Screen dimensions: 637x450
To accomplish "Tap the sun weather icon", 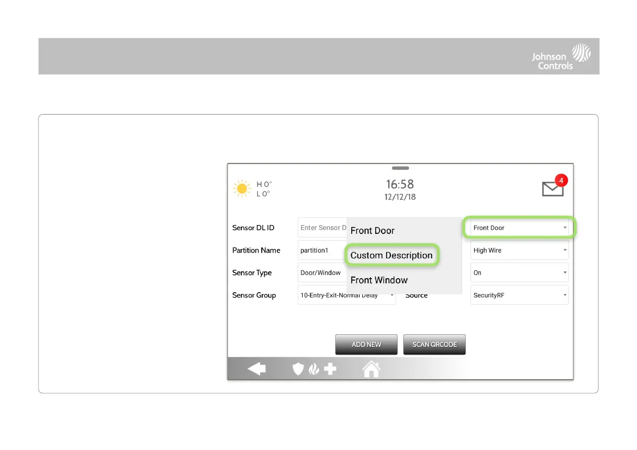I will (241, 189).
